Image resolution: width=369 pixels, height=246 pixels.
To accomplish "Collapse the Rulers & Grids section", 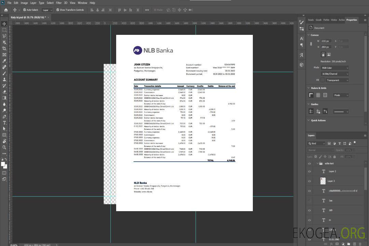I will pos(309,88).
